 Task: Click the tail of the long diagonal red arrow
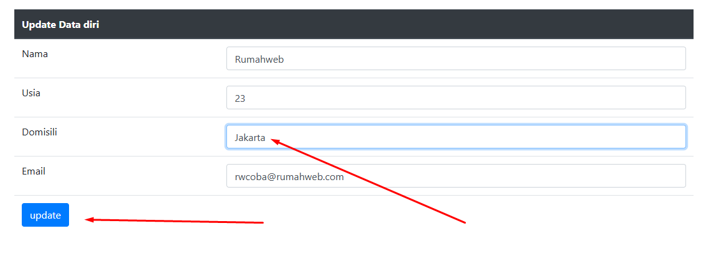click(464, 222)
